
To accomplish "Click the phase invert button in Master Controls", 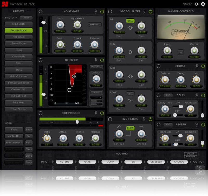I will 181,52.
